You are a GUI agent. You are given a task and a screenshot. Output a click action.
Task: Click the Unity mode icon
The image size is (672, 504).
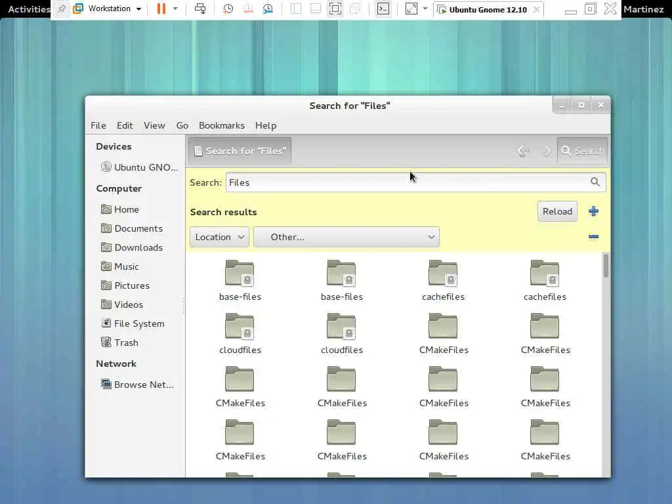(x=355, y=9)
